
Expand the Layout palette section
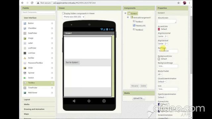click(x=38, y=99)
